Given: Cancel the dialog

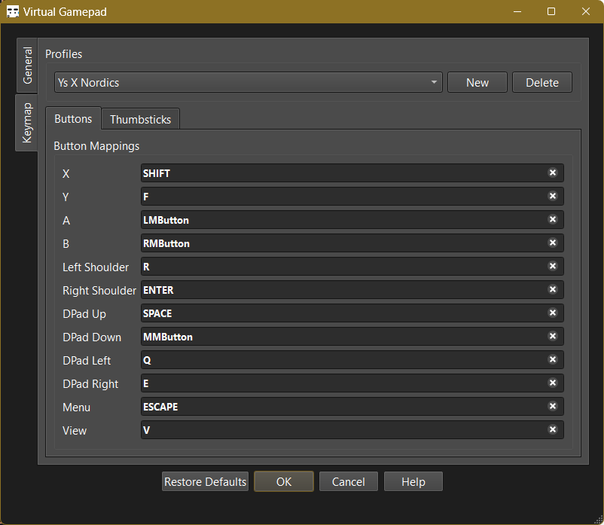Looking at the screenshot, I should click(349, 481).
